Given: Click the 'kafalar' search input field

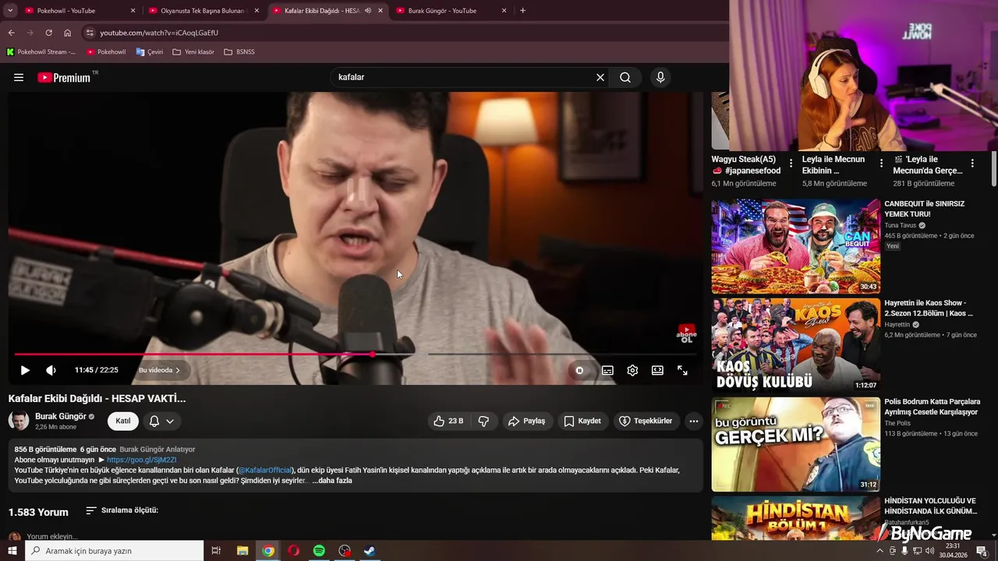Looking at the screenshot, I should point(464,77).
